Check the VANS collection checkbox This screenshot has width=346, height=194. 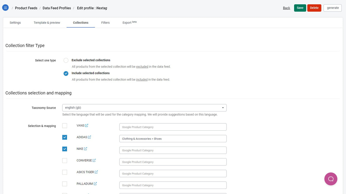click(65, 126)
